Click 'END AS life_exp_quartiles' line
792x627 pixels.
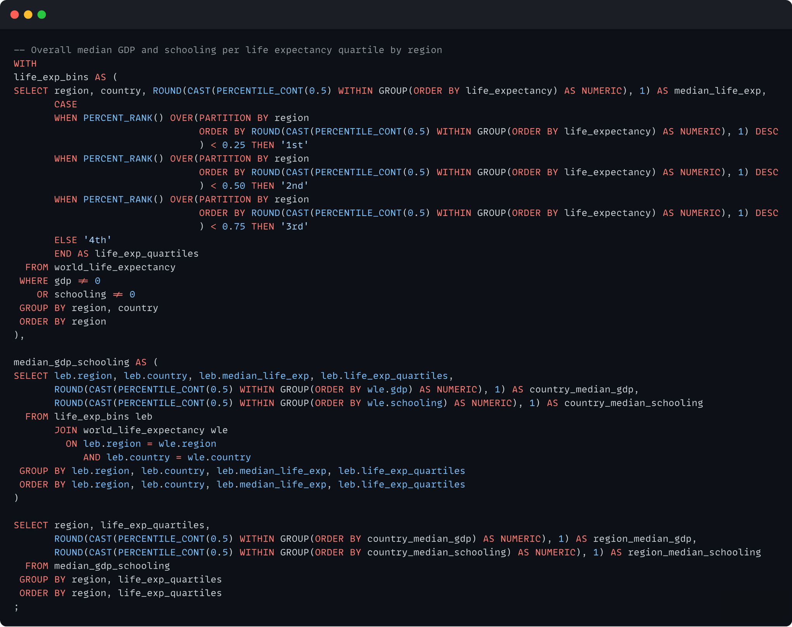pos(126,254)
